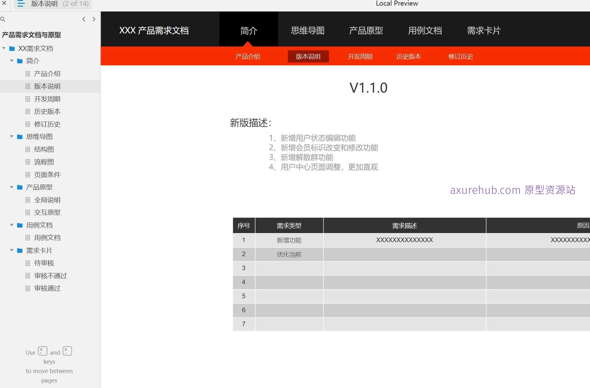This screenshot has height=388, width=590.
Task: Switch to the 用例文档 tab
Action: pyautogui.click(x=425, y=30)
